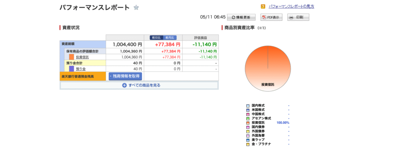
Task: Click the 印刷 print button
Action: coord(298,17)
